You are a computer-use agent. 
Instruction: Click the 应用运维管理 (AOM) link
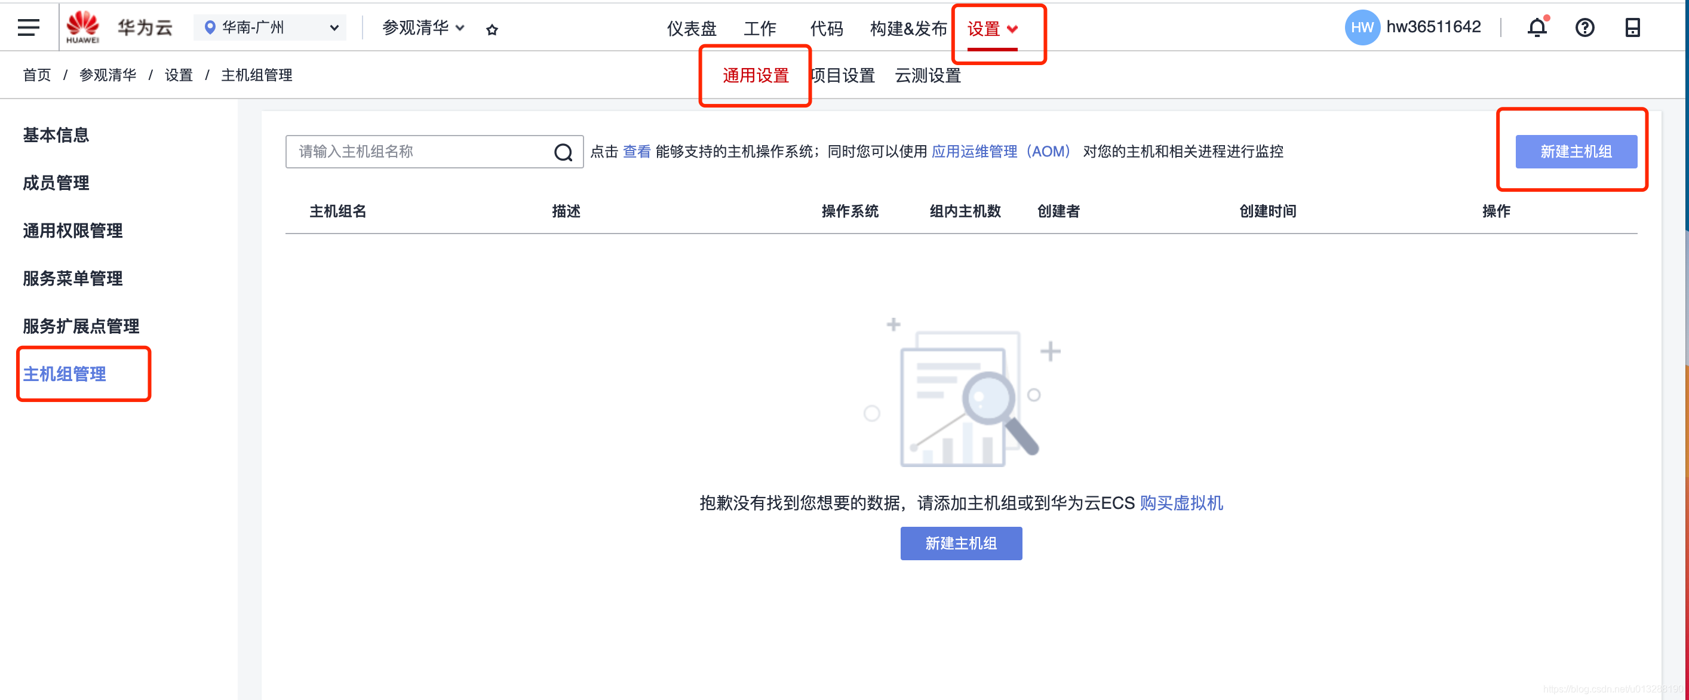tap(1000, 151)
